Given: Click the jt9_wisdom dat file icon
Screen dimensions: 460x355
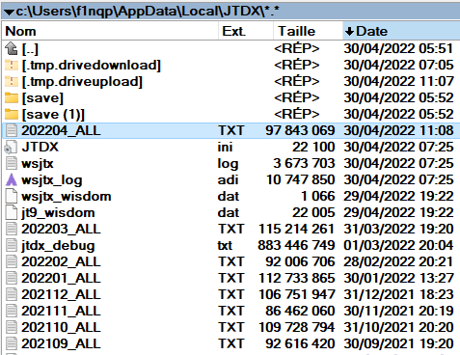Looking at the screenshot, I should point(12,212).
